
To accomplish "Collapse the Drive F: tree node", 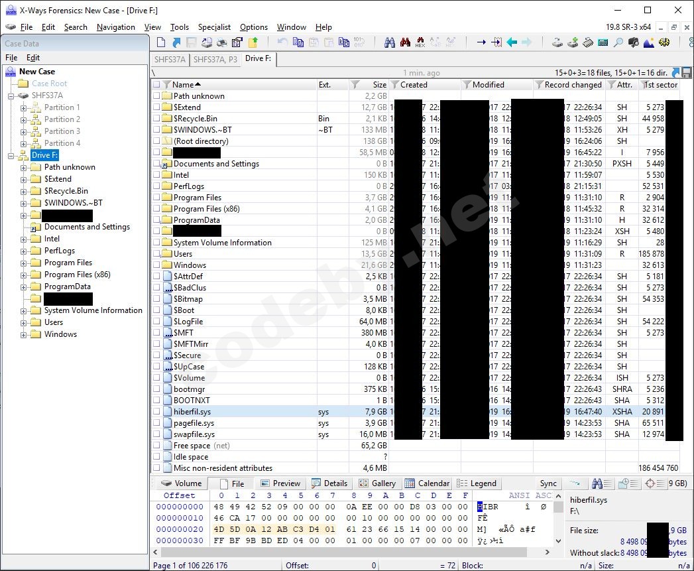I will [x=12, y=155].
